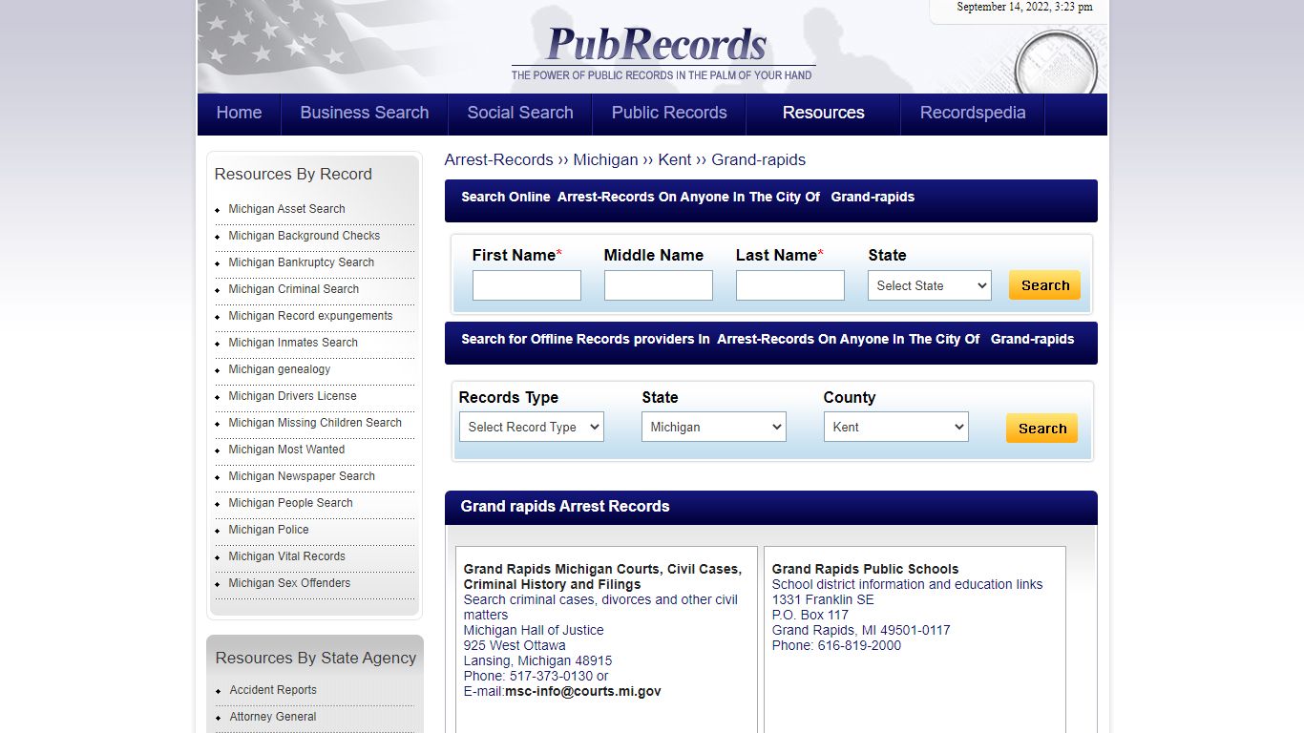This screenshot has height=733, width=1304.
Task: Open Attorney General under State Agency
Action: point(273,717)
